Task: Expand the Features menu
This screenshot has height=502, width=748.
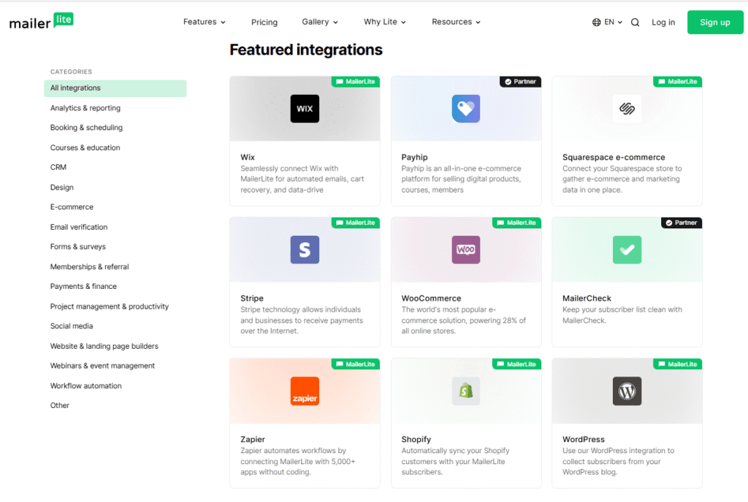Action: tap(205, 22)
